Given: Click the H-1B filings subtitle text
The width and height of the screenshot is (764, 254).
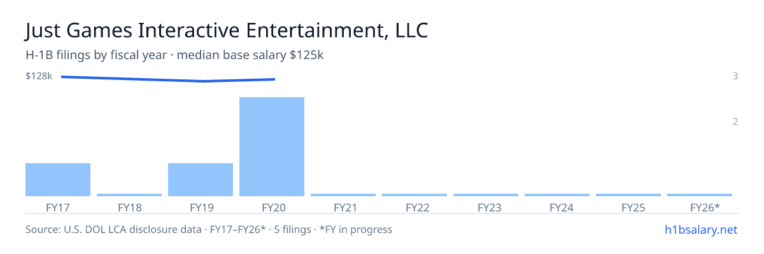Looking at the screenshot, I should (x=175, y=56).
